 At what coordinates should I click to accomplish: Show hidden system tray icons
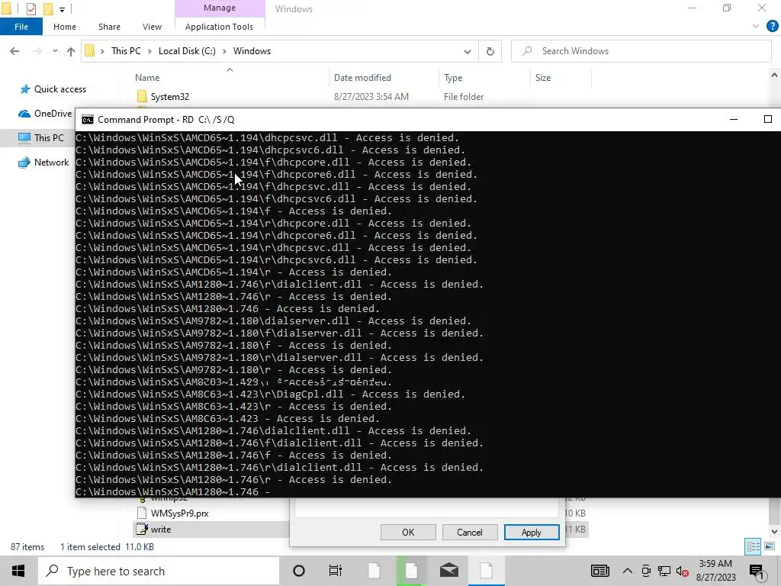[628, 571]
